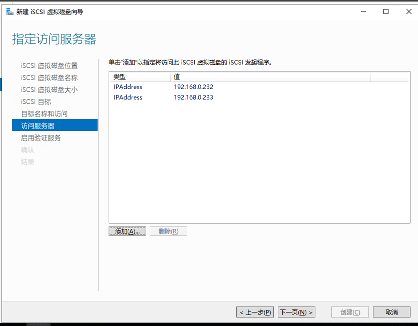Screen dimensions: 418x326
Task: Open the iSCSI 虚拟磁盘位置 step
Action: [x=50, y=65]
